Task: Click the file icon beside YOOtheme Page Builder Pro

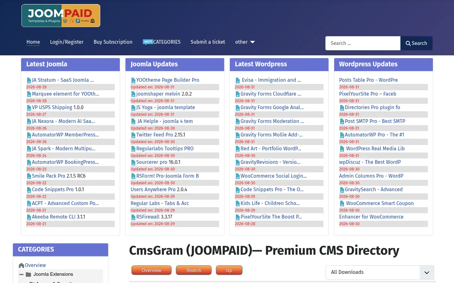Action: tap(133, 80)
